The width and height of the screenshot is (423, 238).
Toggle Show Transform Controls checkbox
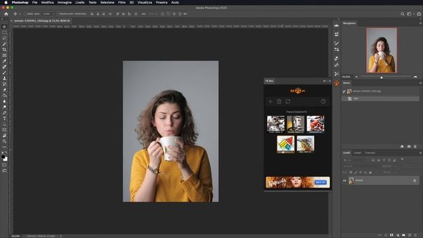(58, 14)
